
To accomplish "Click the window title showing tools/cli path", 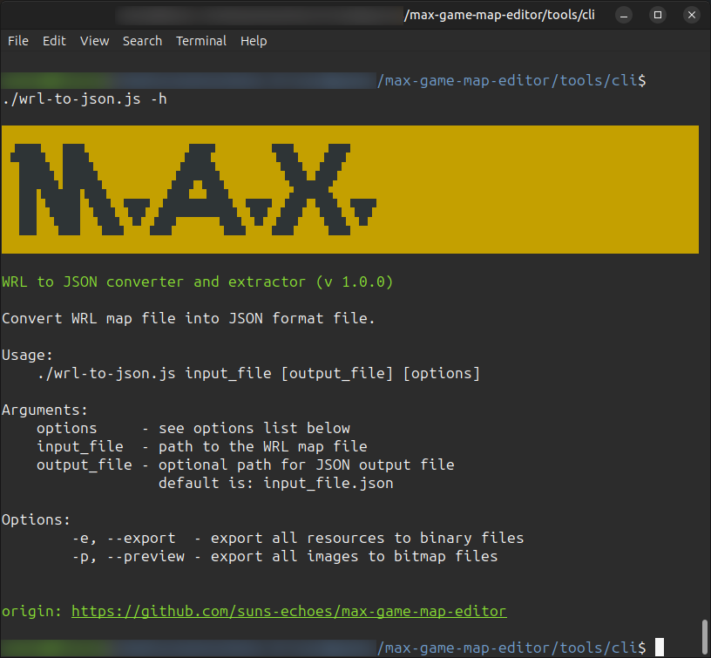I will pyautogui.click(x=499, y=14).
